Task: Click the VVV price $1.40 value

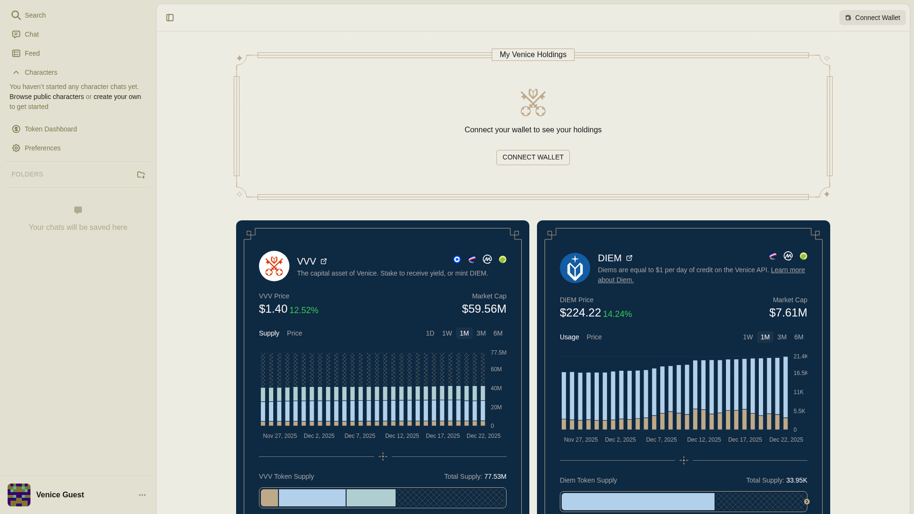Action: (x=273, y=309)
